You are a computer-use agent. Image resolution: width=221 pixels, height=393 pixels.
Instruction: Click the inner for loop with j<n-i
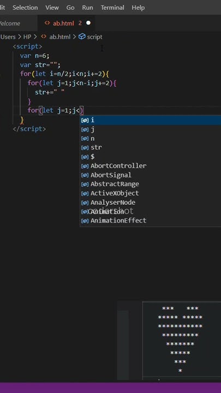[x=72, y=83]
